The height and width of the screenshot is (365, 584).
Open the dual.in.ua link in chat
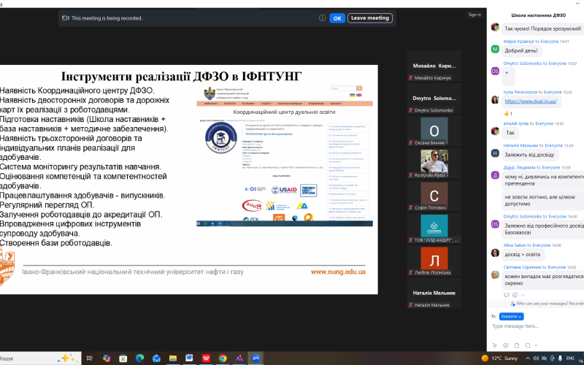531,101
